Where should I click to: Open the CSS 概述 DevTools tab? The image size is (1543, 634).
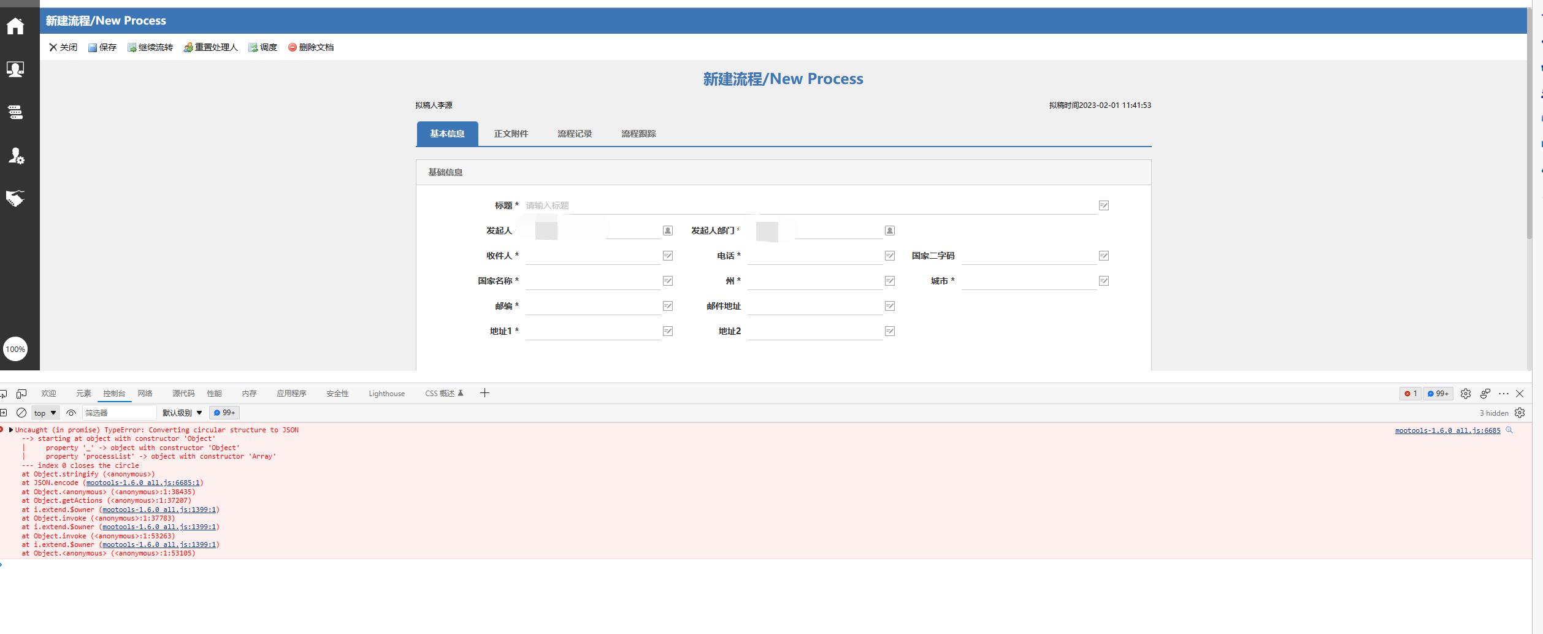(444, 394)
